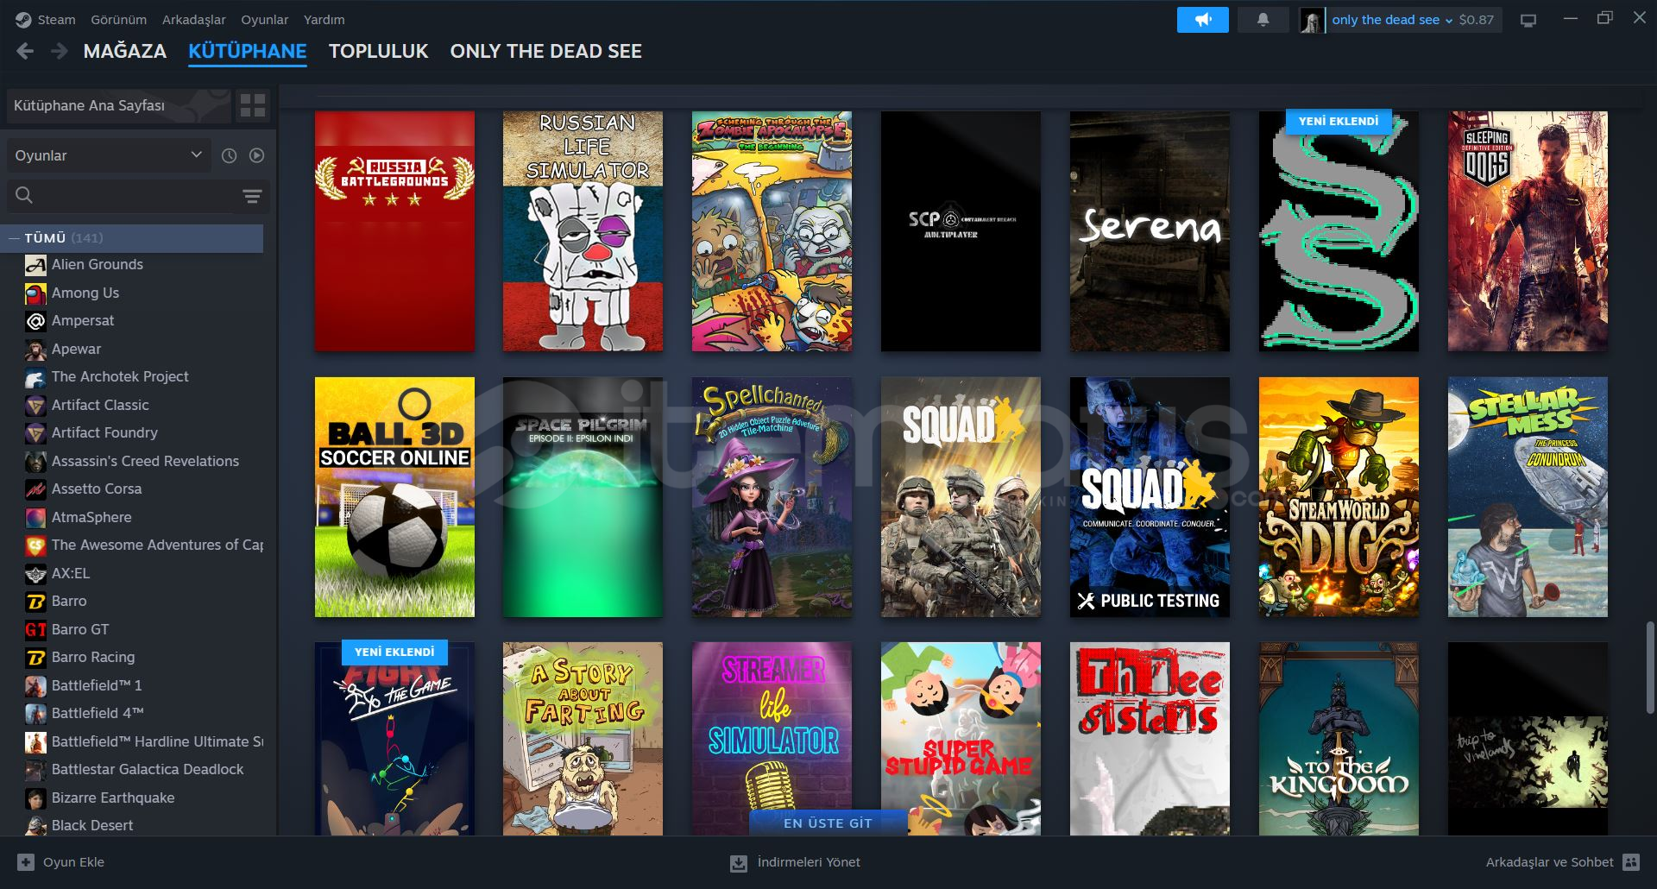Open Sleeping Dogs cover

[1528, 231]
